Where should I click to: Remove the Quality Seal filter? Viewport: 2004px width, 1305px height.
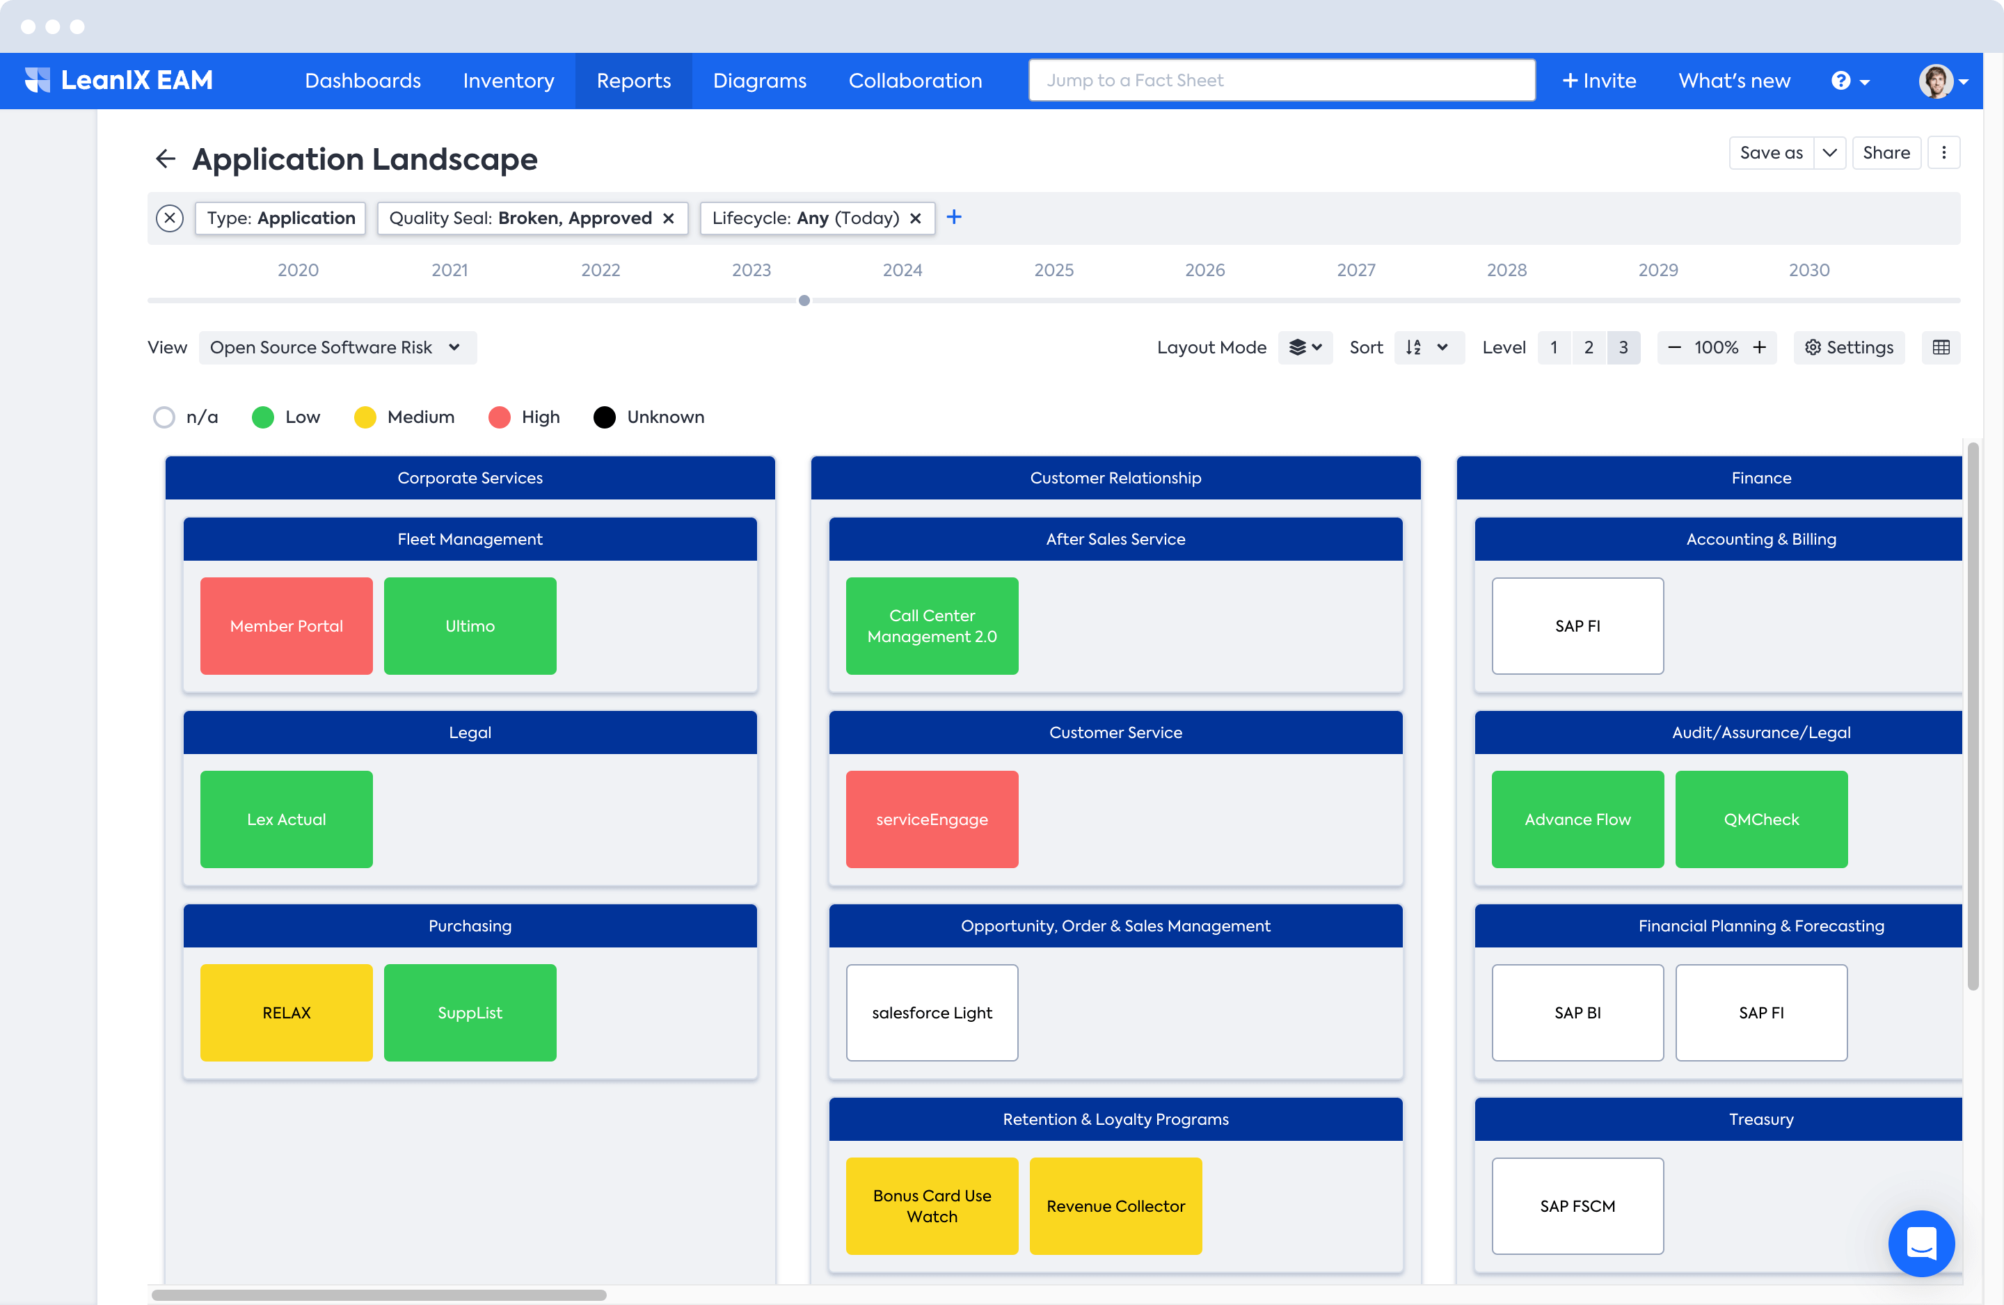click(x=669, y=218)
